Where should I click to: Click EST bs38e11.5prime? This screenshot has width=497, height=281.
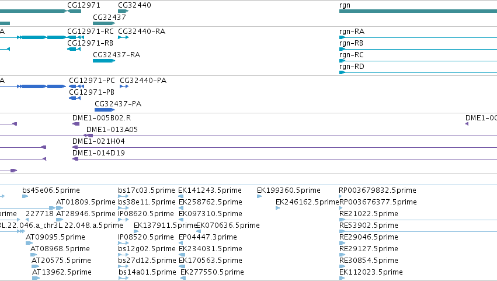coord(147,202)
